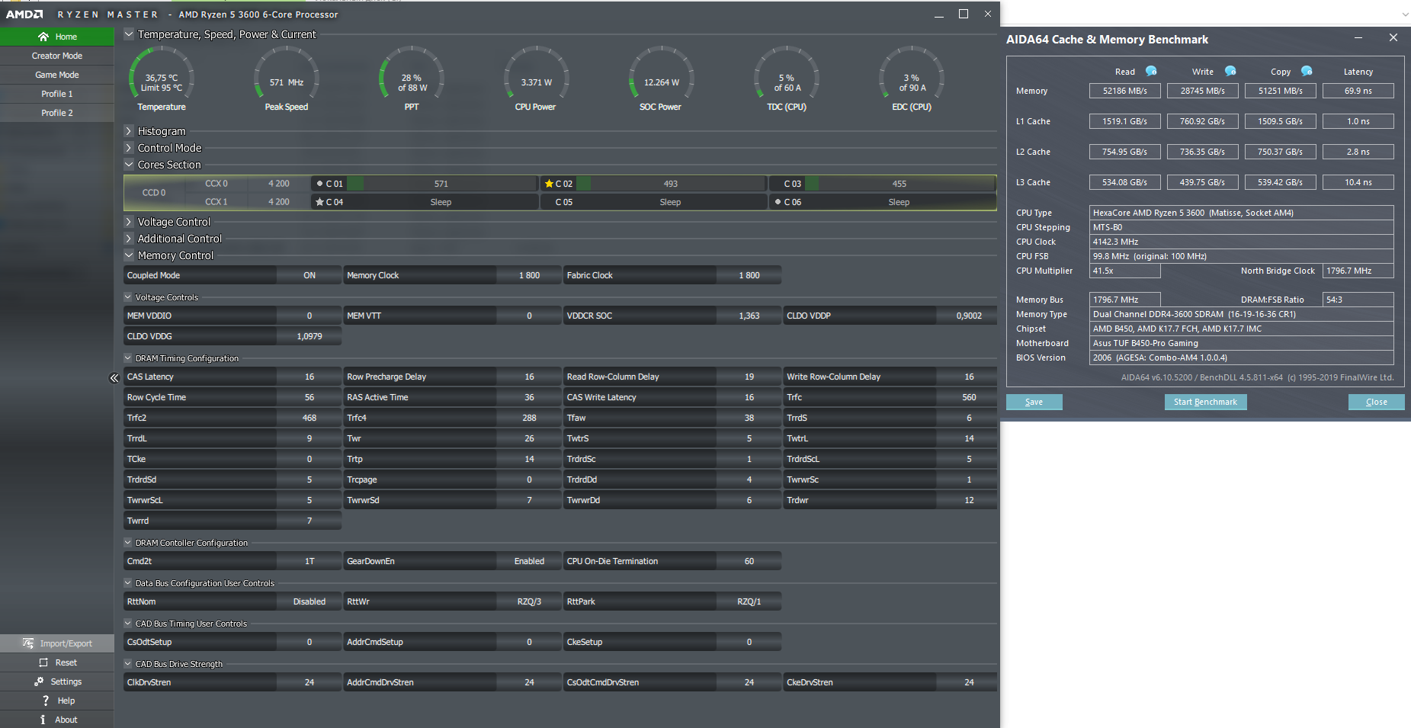The width and height of the screenshot is (1411, 728).
Task: Open Profile 2
Action: (x=57, y=113)
